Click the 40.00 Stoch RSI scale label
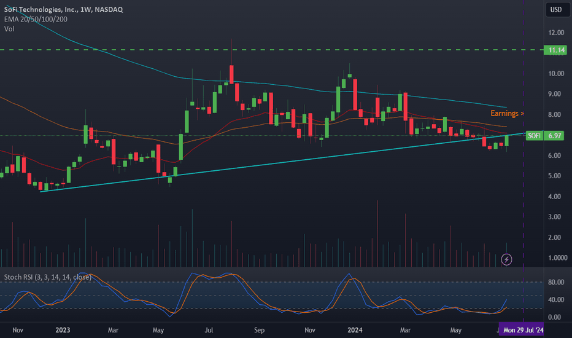 (x=556, y=300)
